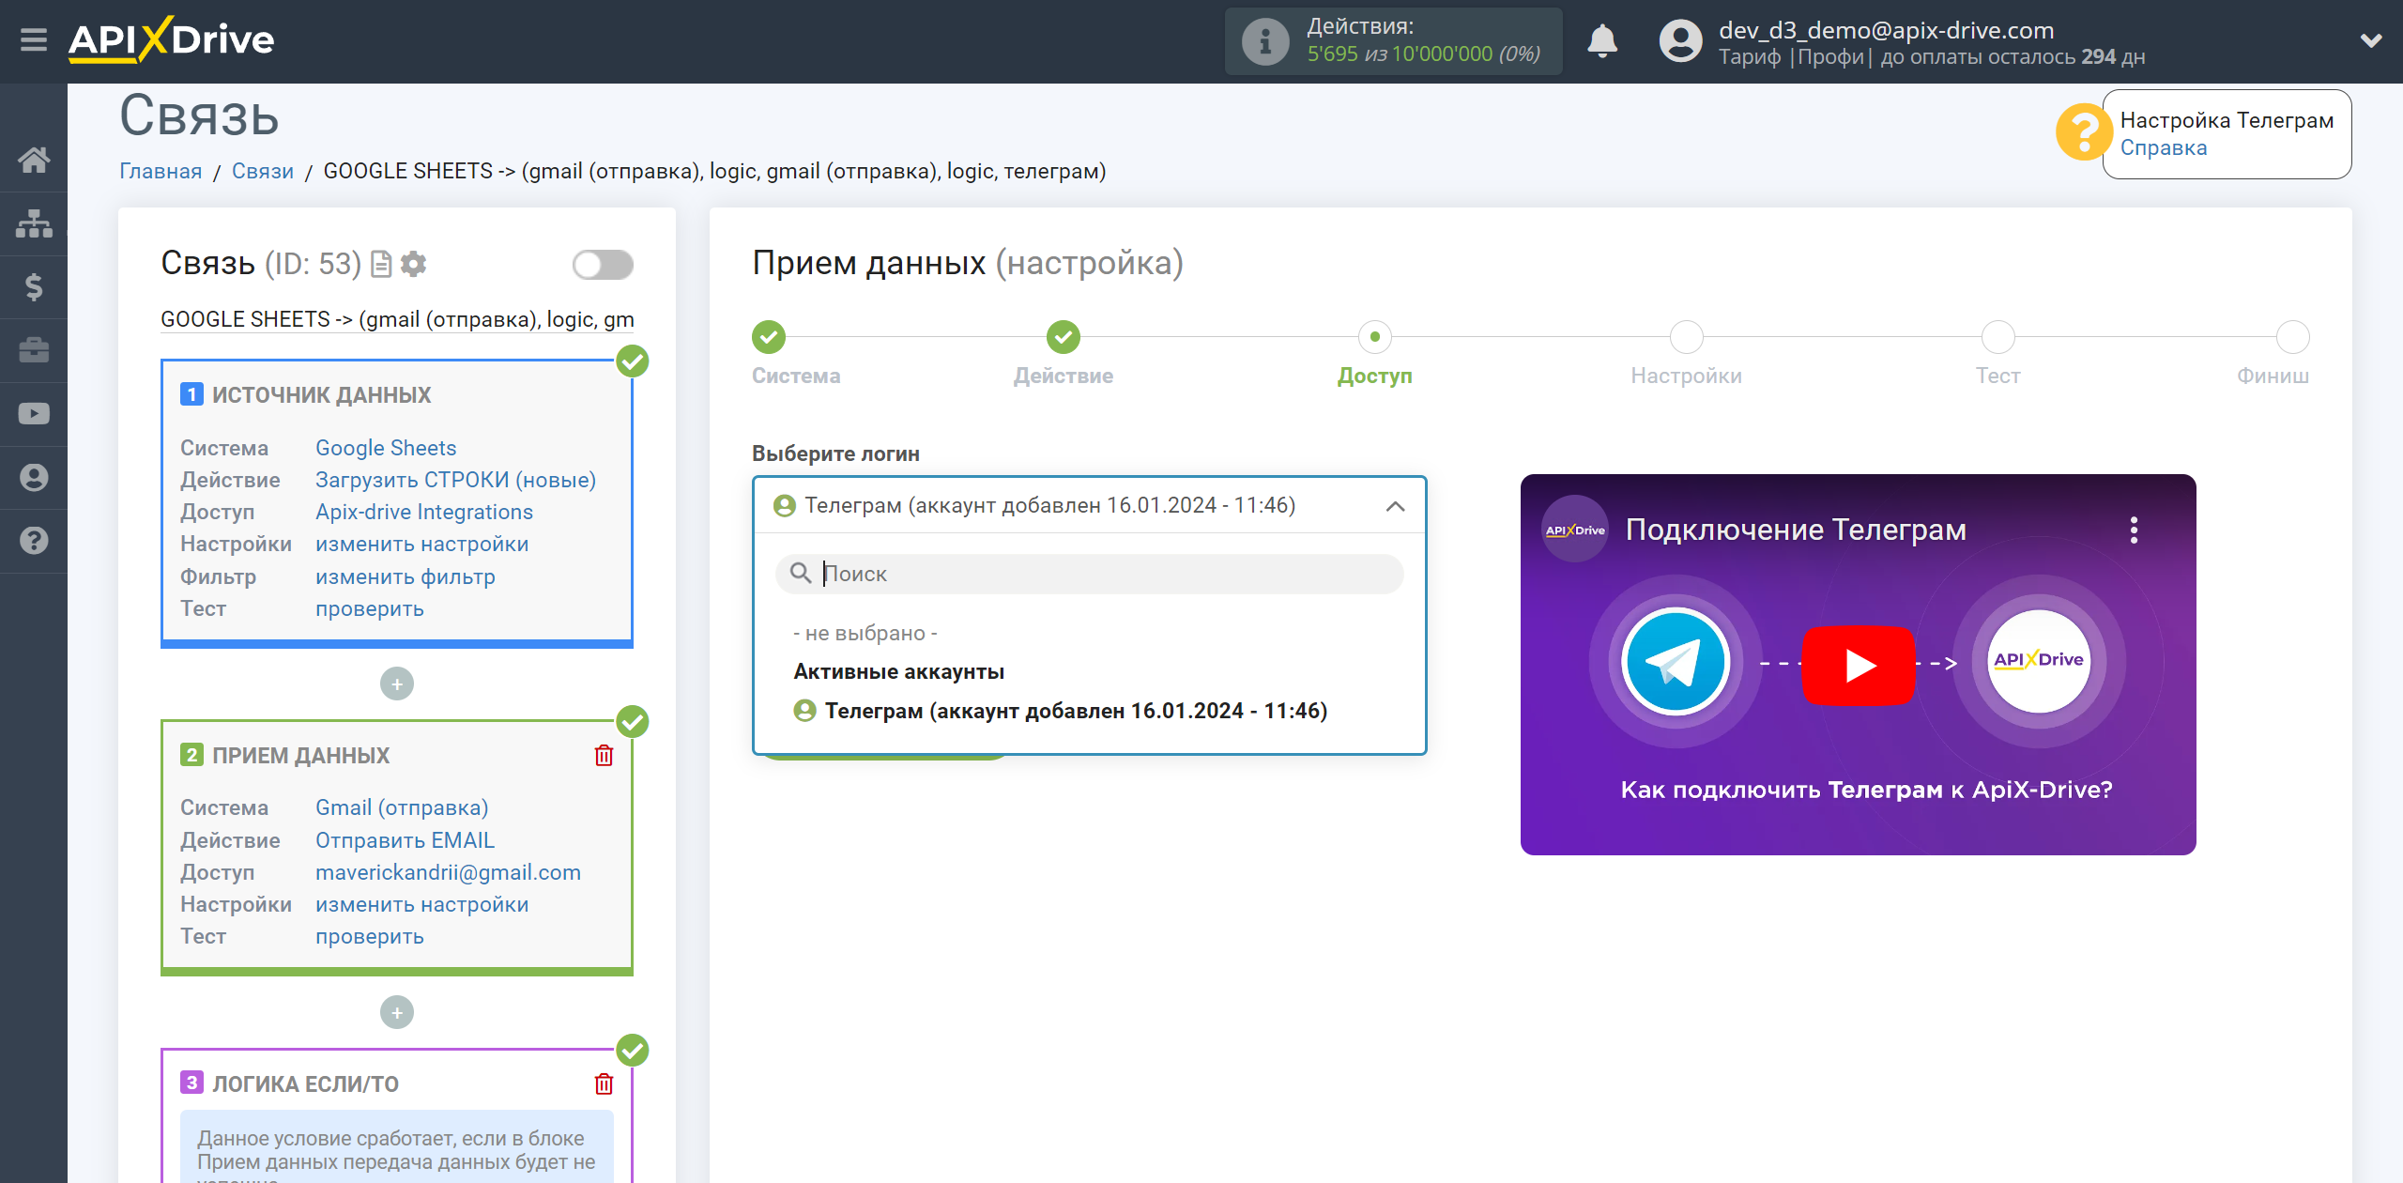This screenshot has width=2403, height=1183.
Task: Click изменить настройки in data source block
Action: click(x=422, y=544)
